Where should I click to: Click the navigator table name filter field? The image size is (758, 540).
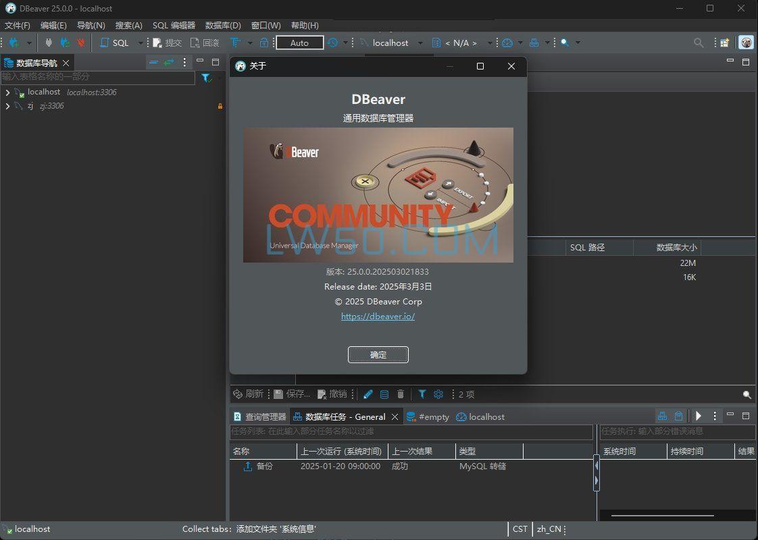[x=98, y=77]
